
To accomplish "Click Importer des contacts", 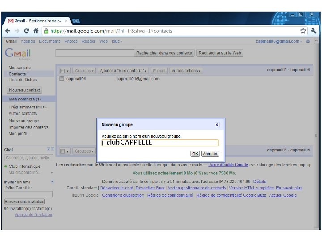I will 29,127.
